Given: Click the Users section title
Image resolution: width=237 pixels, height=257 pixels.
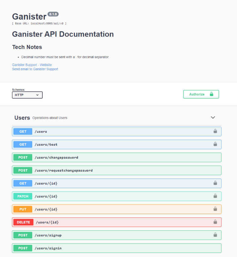Looking at the screenshot, I should (22, 118).
